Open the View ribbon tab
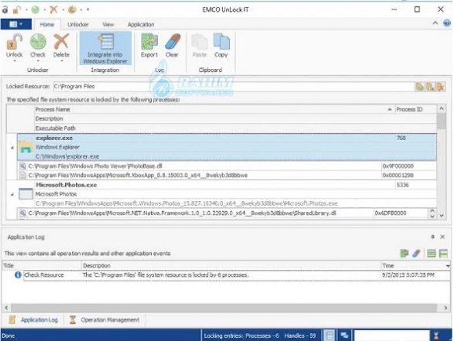Image resolution: width=453 pixels, height=341 pixels. pyautogui.click(x=108, y=25)
